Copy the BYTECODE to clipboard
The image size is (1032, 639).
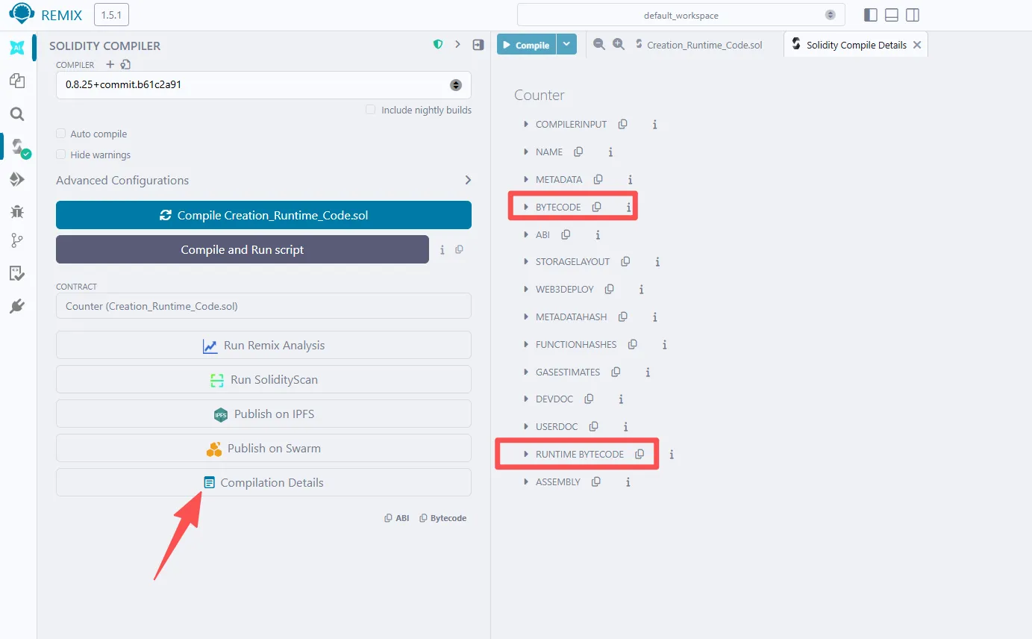click(x=596, y=207)
